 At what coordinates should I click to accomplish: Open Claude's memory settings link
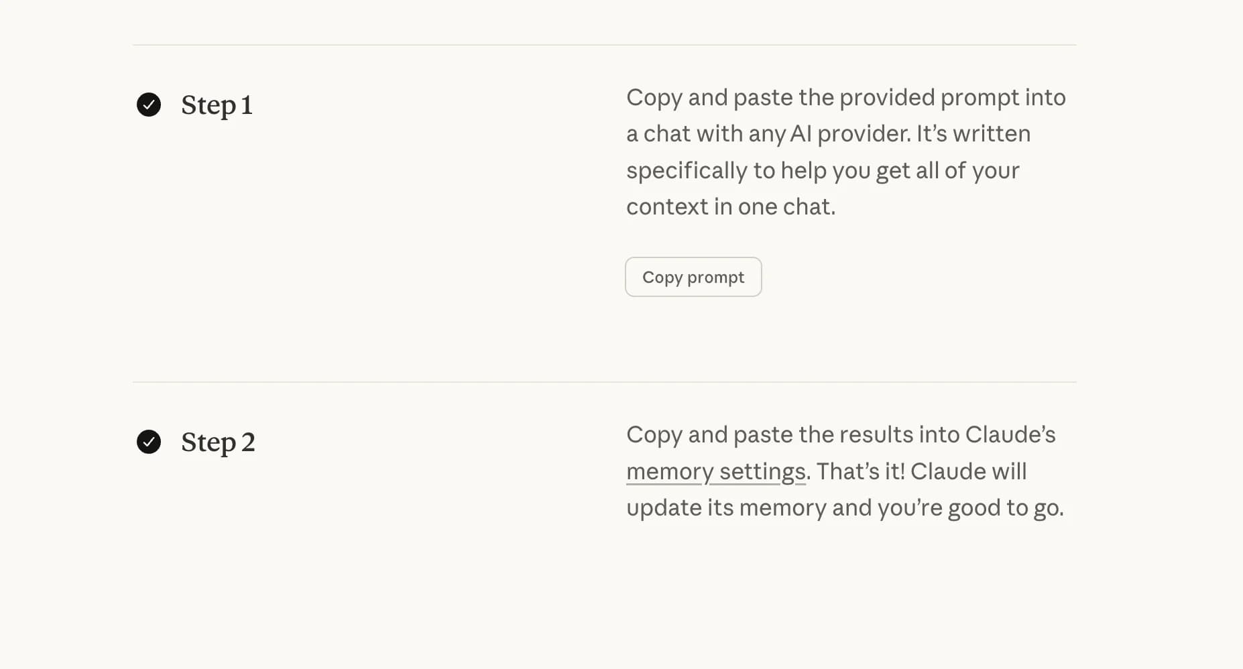click(715, 471)
